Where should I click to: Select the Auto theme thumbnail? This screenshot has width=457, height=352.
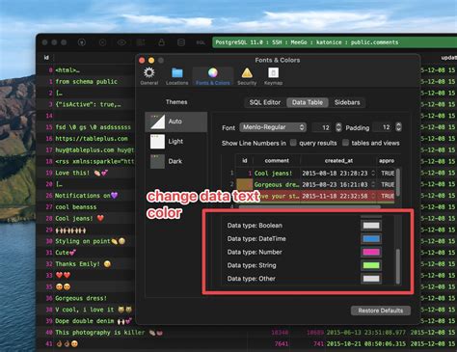point(157,122)
